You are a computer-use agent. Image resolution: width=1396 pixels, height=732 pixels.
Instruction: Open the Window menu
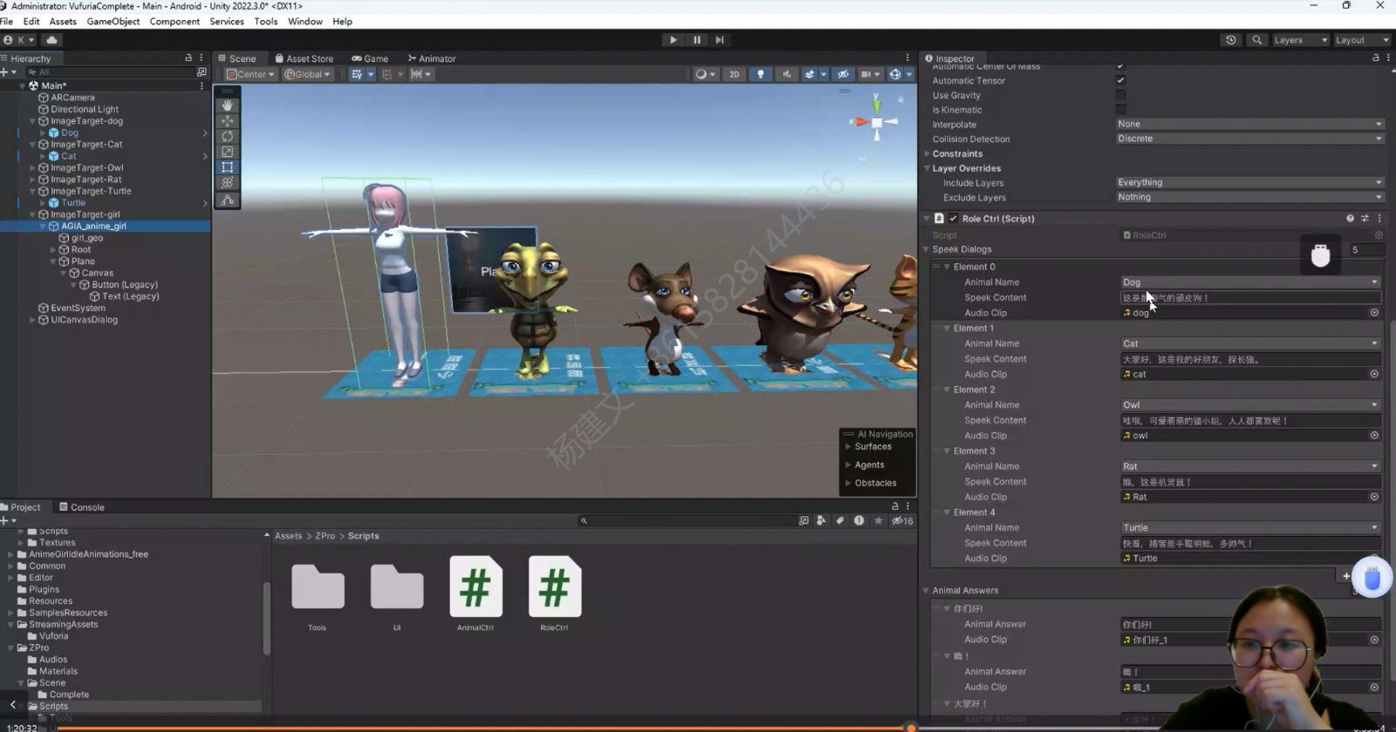[305, 21]
